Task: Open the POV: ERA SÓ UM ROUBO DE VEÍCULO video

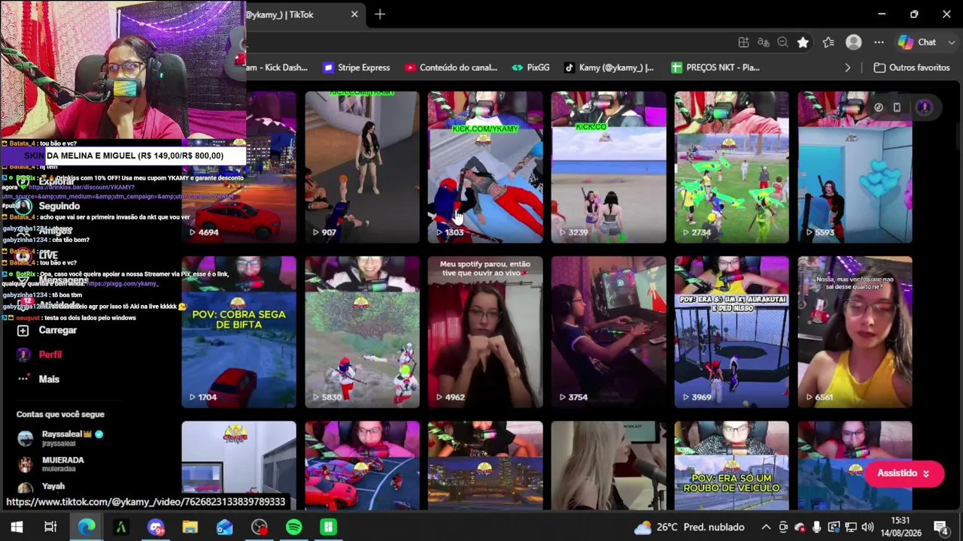Action: [x=732, y=466]
